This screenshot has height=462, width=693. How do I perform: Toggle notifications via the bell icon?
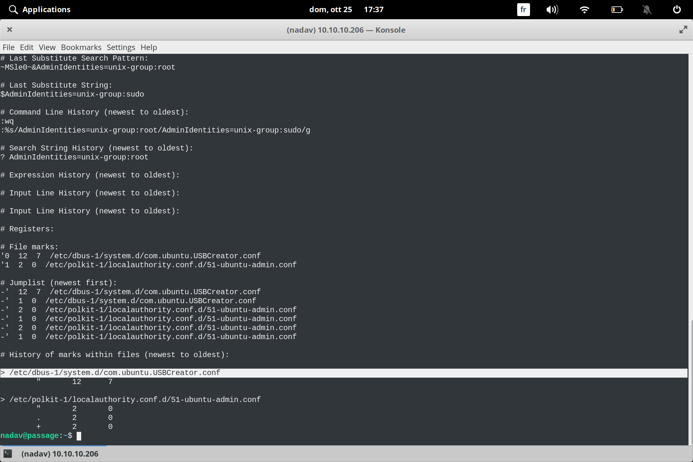point(647,10)
